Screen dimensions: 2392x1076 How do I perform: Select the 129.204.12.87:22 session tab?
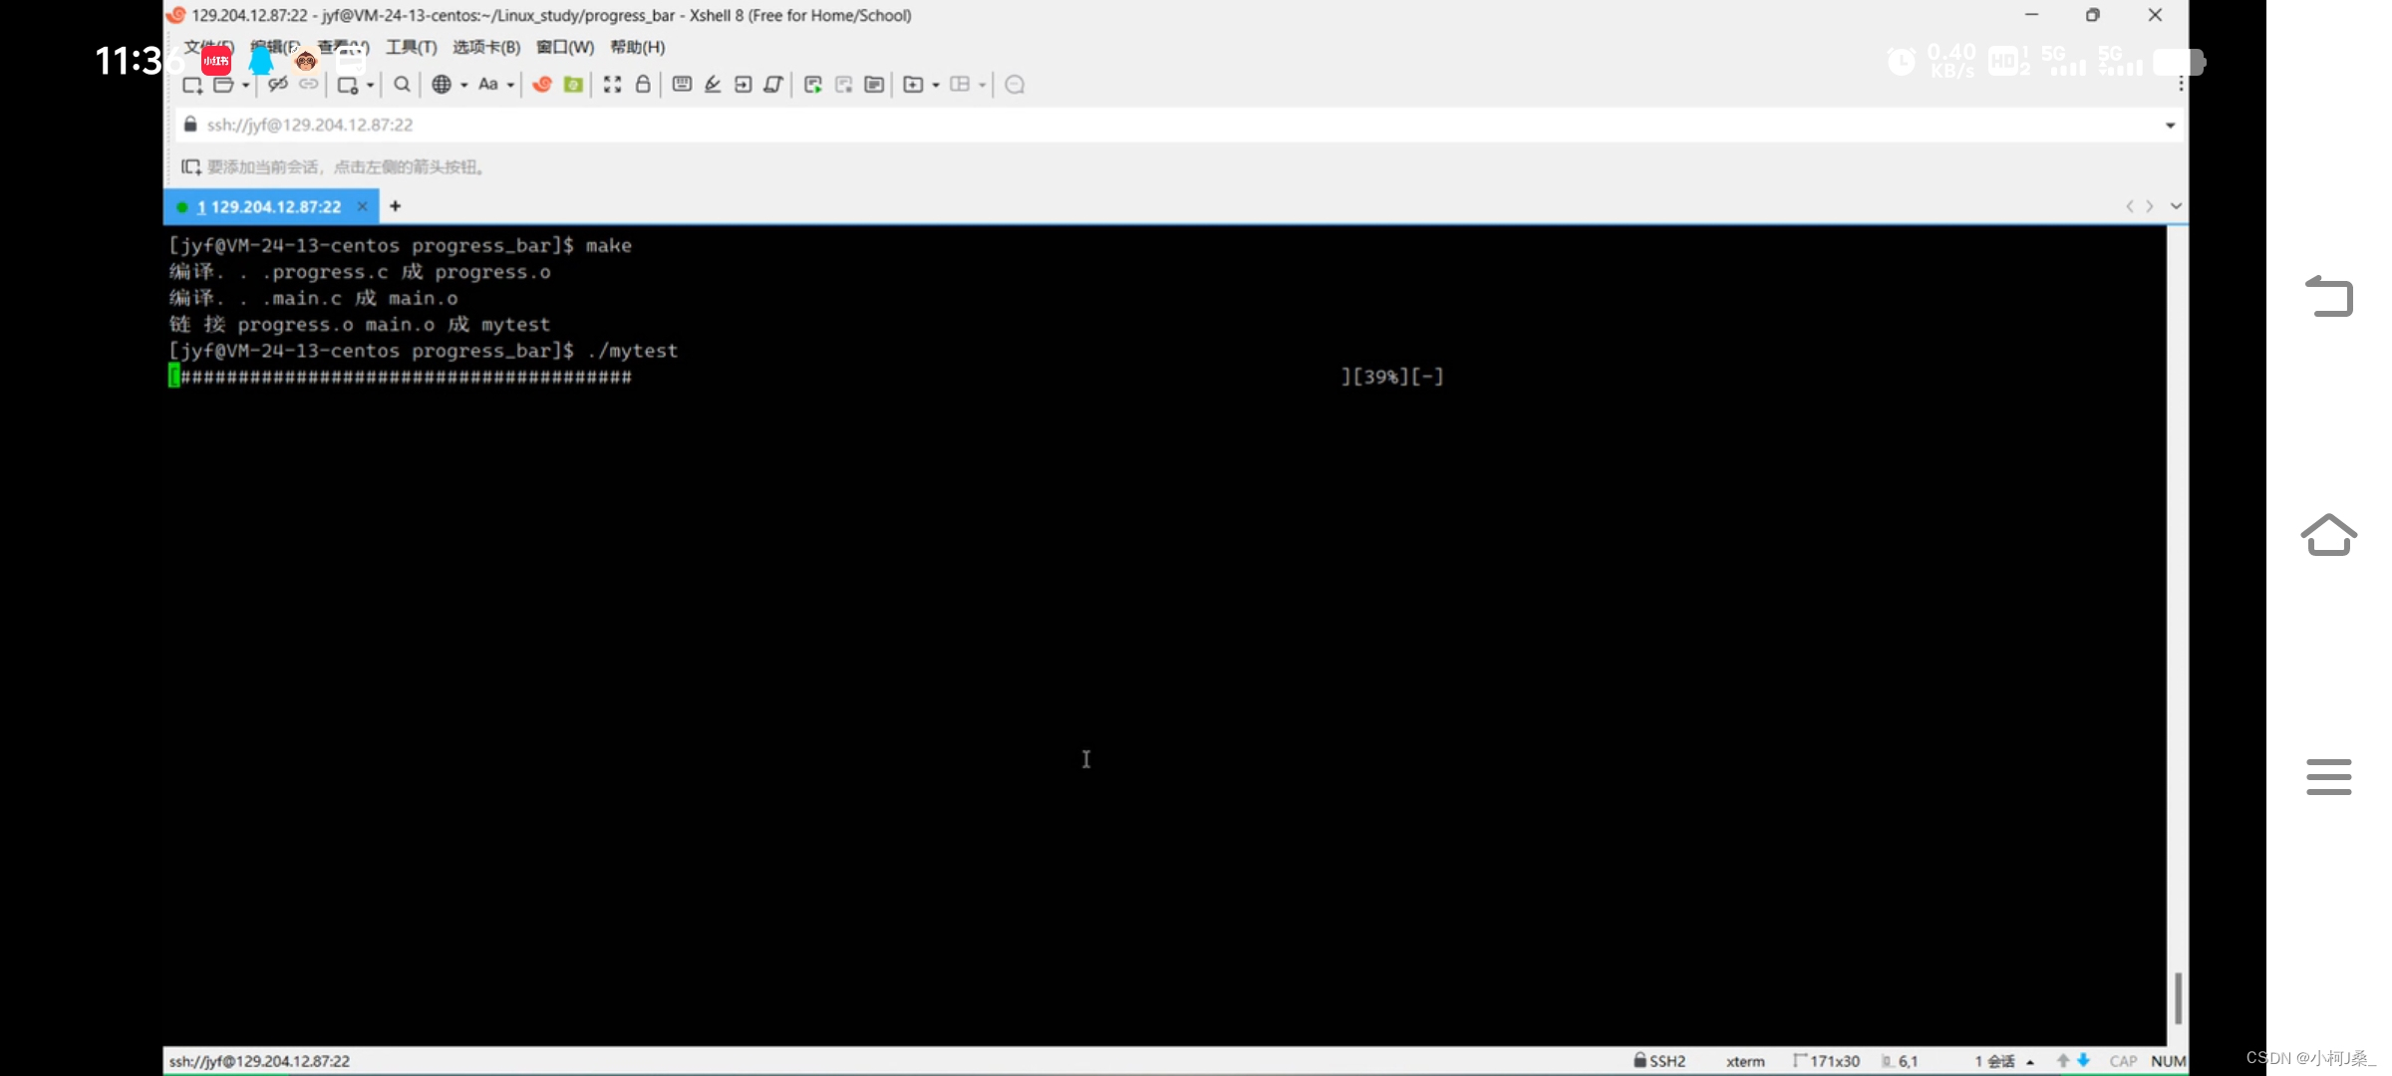tap(269, 206)
